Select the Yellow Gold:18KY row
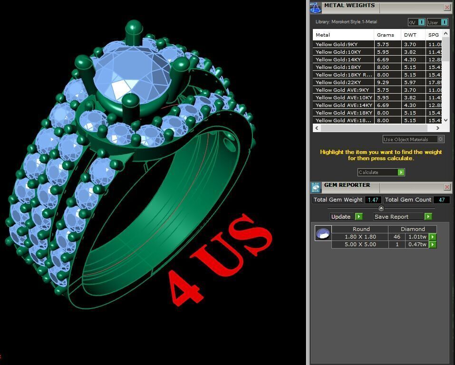This screenshot has width=455, height=365. pyautogui.click(x=377, y=67)
